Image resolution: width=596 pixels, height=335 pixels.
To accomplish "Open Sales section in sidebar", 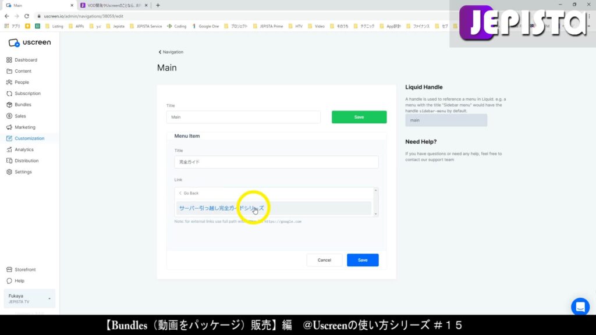I will [20, 116].
